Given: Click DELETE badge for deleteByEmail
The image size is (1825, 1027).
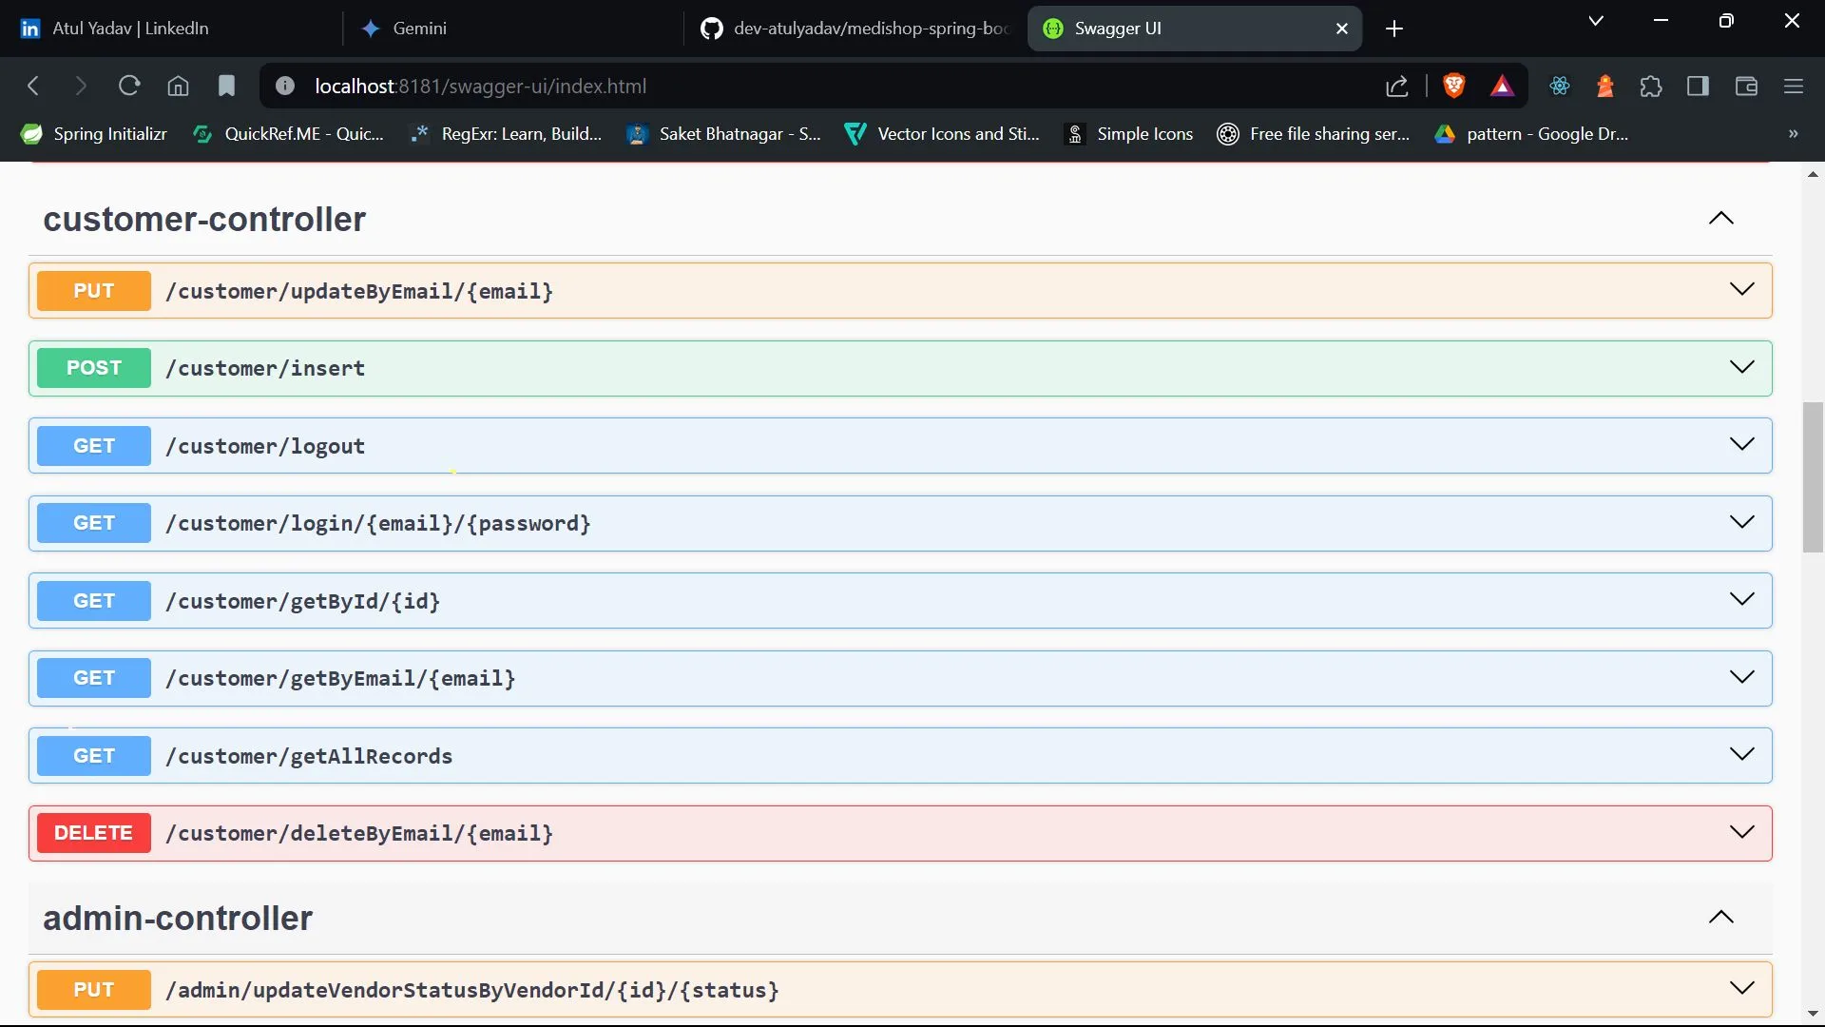Looking at the screenshot, I should pos(94,833).
